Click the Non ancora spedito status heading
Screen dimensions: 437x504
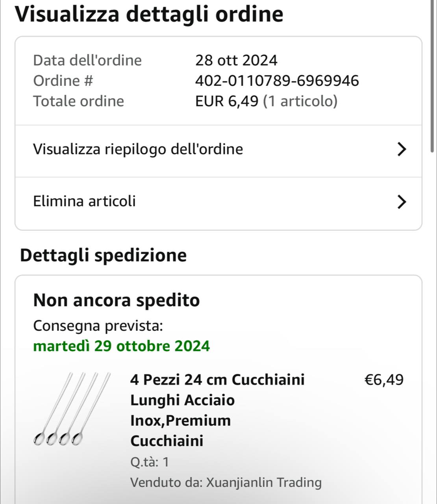(x=117, y=300)
